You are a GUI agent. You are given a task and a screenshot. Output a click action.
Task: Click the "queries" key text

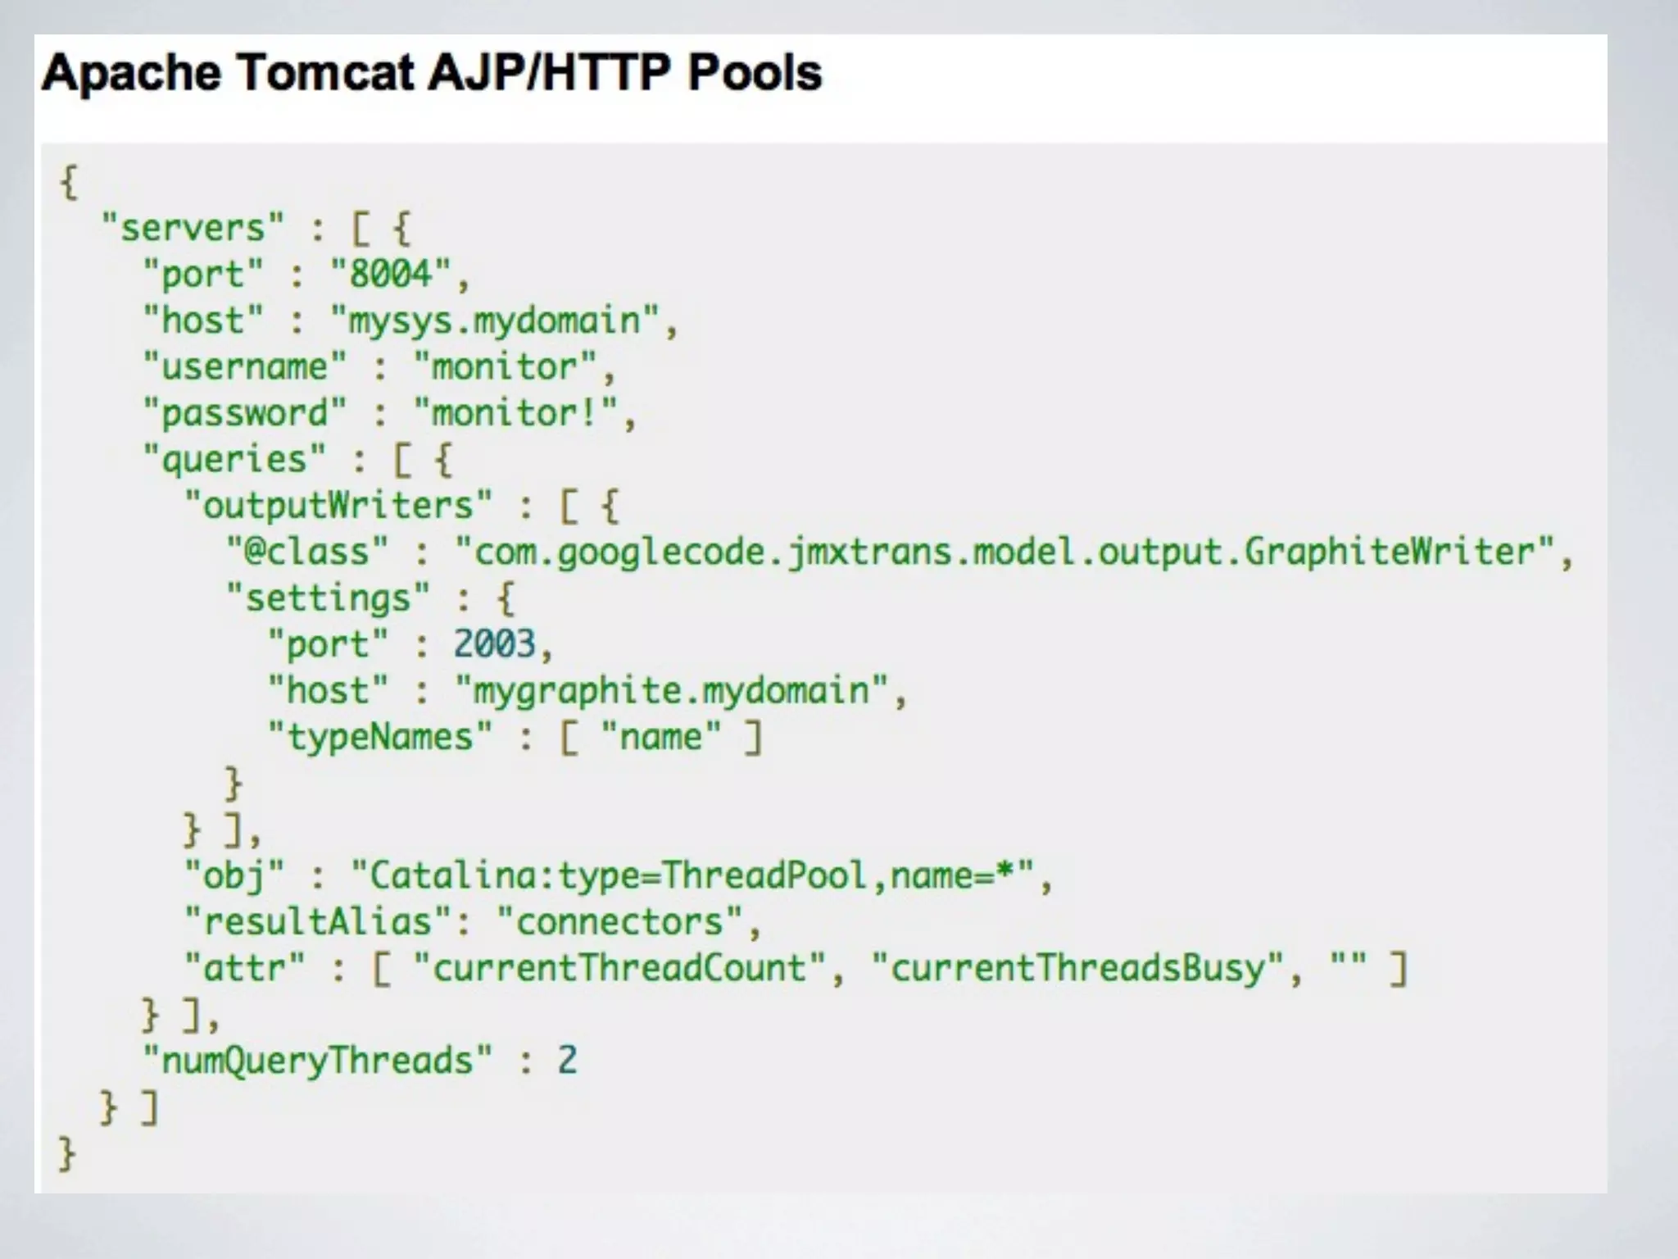(x=234, y=459)
